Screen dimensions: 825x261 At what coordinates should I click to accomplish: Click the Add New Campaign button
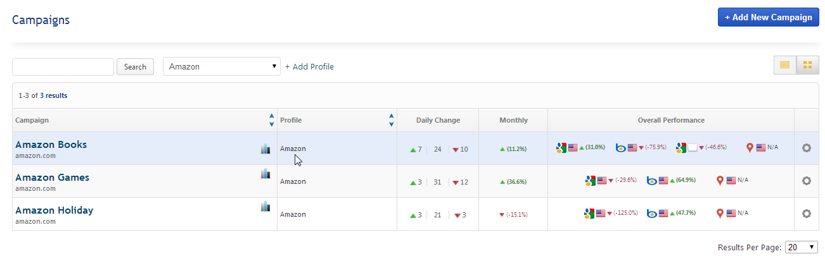coord(768,18)
